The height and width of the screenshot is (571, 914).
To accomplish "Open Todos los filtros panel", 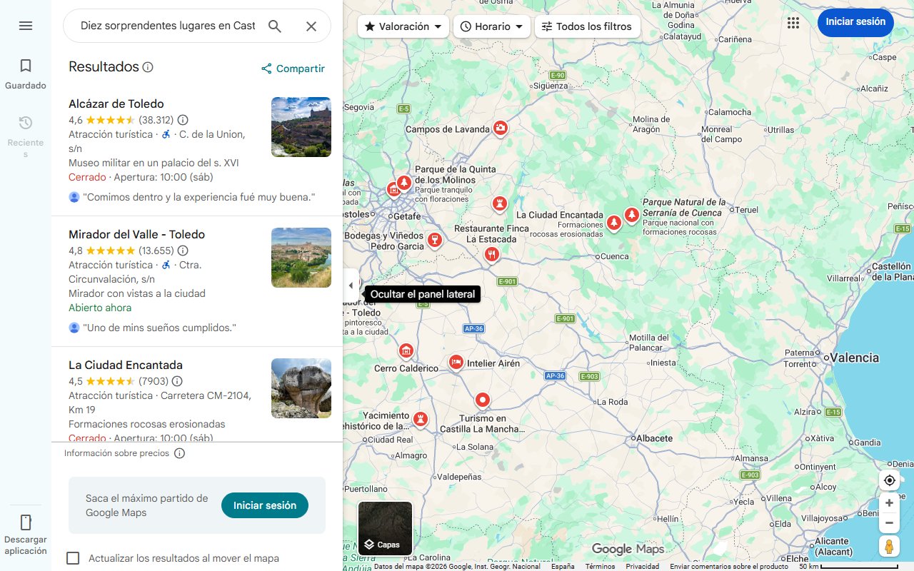I will (587, 26).
